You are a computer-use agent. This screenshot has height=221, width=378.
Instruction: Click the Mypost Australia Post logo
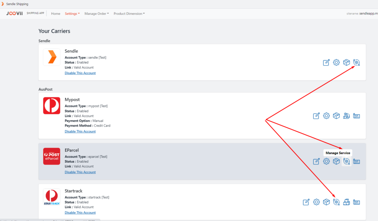pyautogui.click(x=52, y=106)
